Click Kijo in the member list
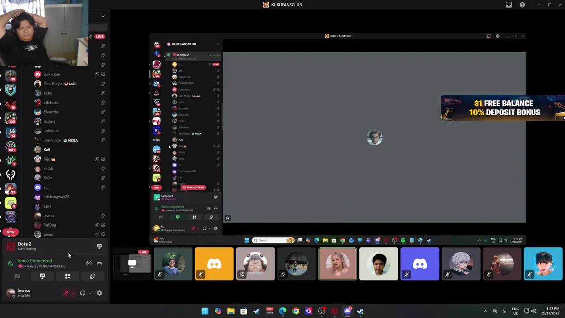565x318 pixels. pyautogui.click(x=70, y=159)
